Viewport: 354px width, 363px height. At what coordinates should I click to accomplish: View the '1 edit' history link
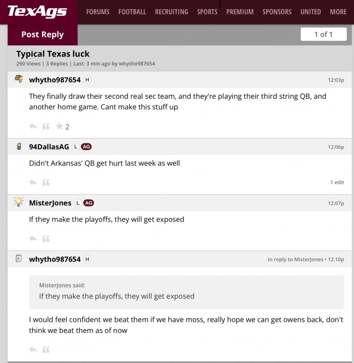point(337,182)
